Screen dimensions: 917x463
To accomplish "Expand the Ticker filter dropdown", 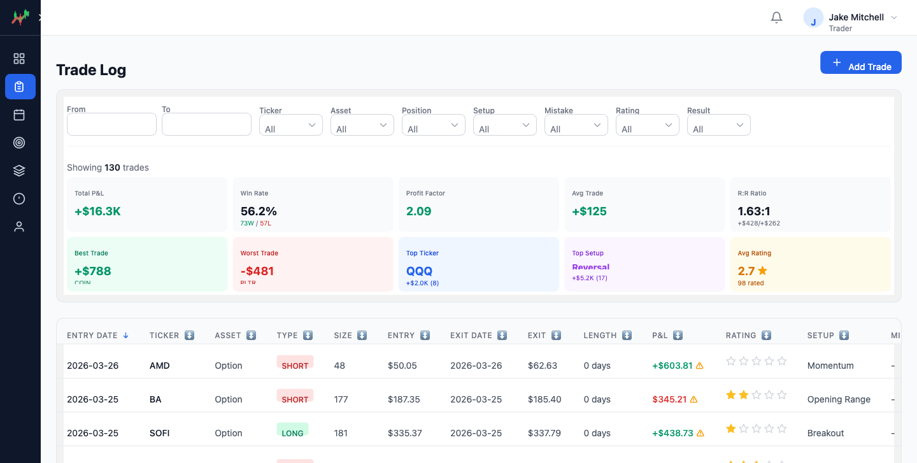I will (290, 125).
